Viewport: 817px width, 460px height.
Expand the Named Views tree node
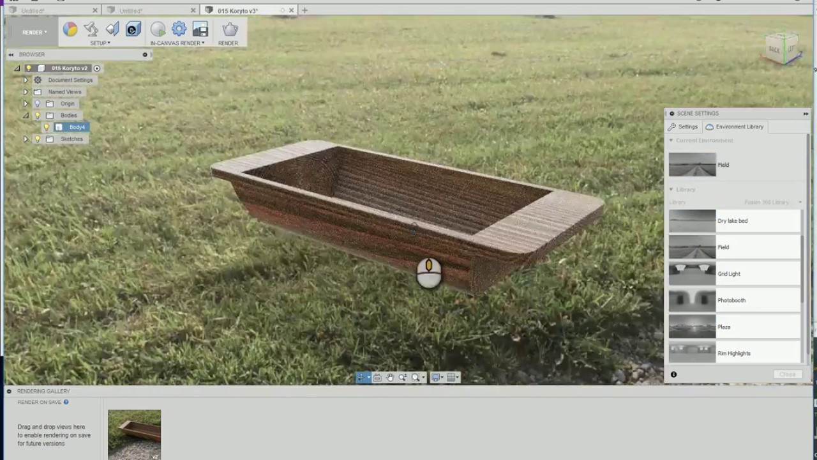coord(26,92)
